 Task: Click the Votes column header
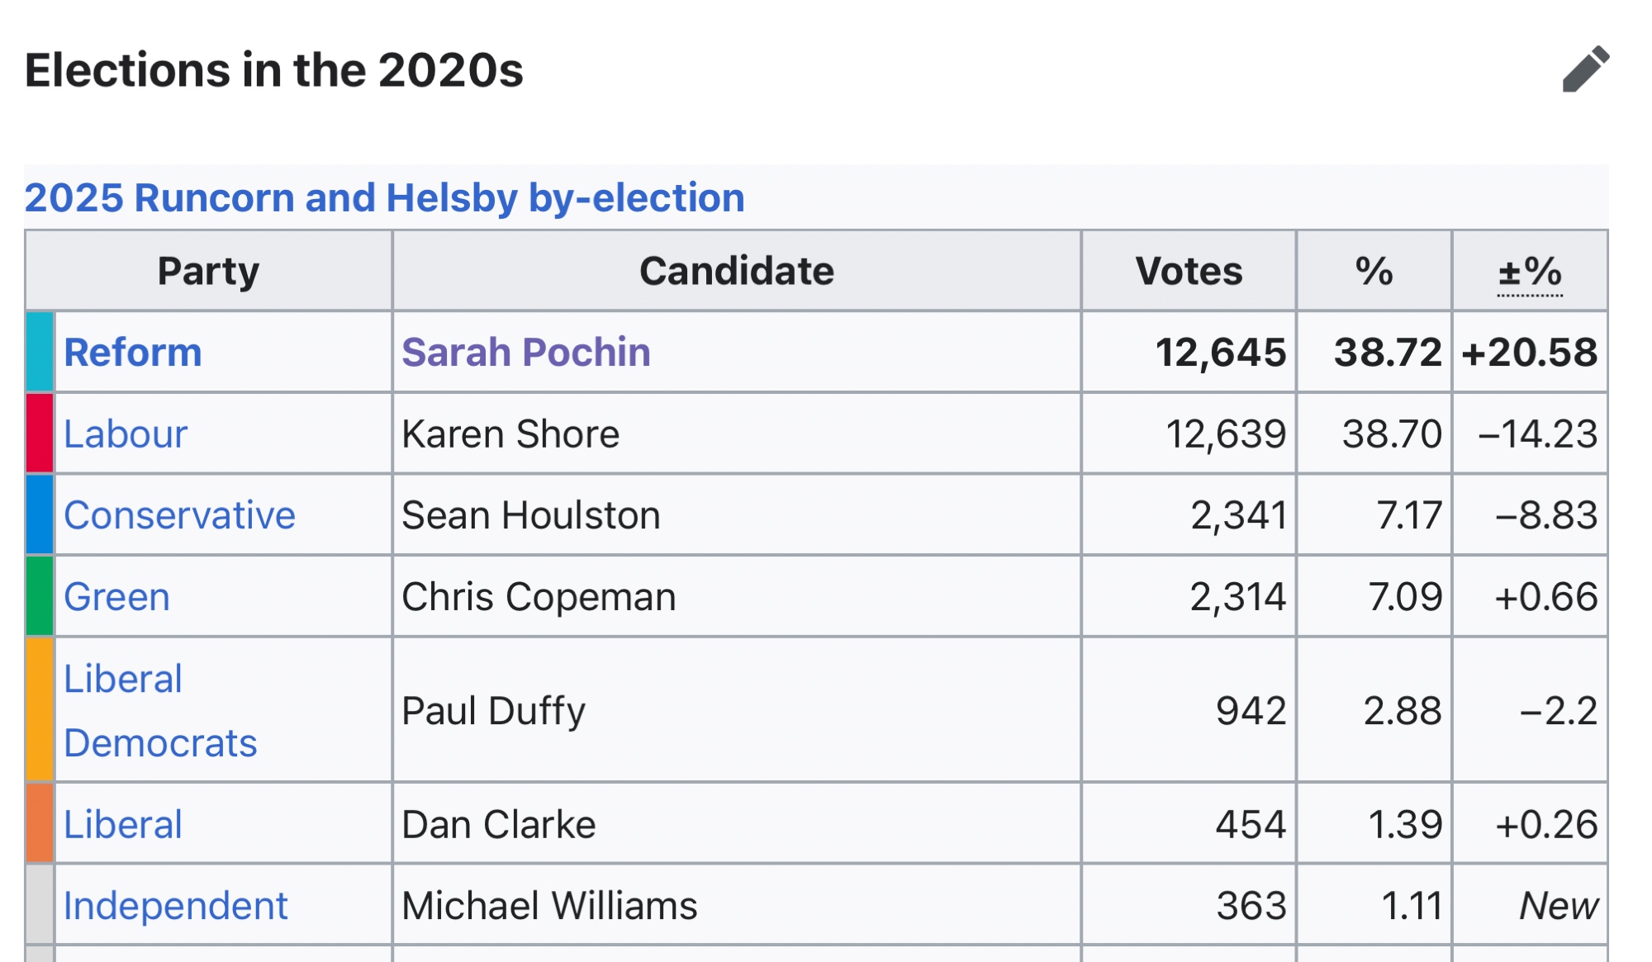(x=1189, y=272)
